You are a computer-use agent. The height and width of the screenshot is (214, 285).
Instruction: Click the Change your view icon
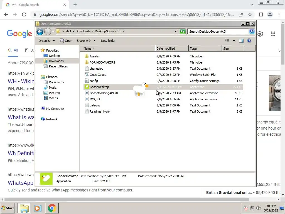[227, 41]
